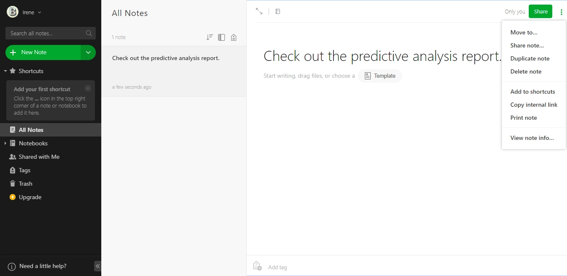Filter notes by tag
Screen dimensions: 567x276
pos(234,37)
